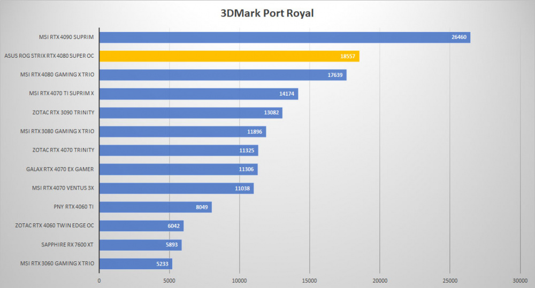This screenshot has height=288, width=535.
Task: Click the data label 11896
Action: pos(255,131)
